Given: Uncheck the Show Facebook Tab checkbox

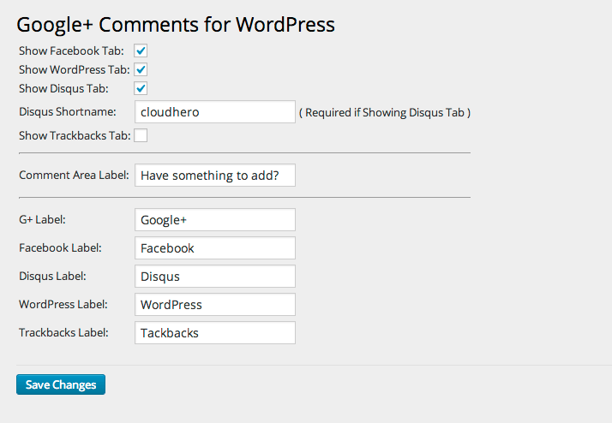Looking at the screenshot, I should (x=141, y=51).
